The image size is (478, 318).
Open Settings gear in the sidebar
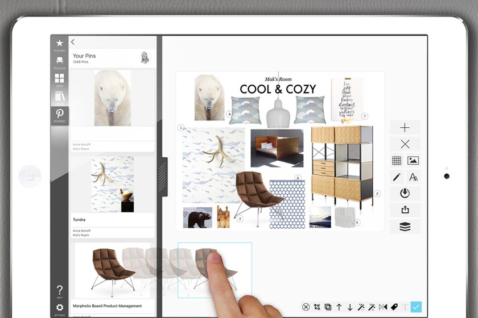(x=59, y=308)
